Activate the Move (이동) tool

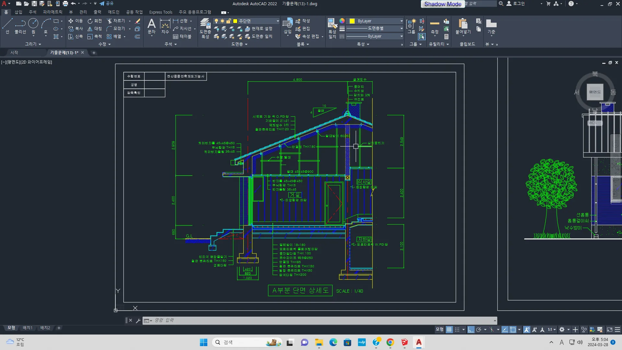pyautogui.click(x=75, y=21)
